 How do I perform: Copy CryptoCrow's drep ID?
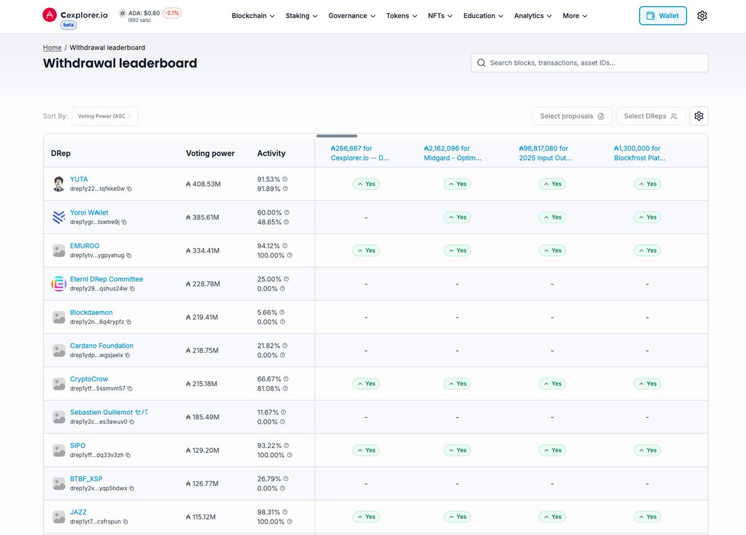(130, 388)
